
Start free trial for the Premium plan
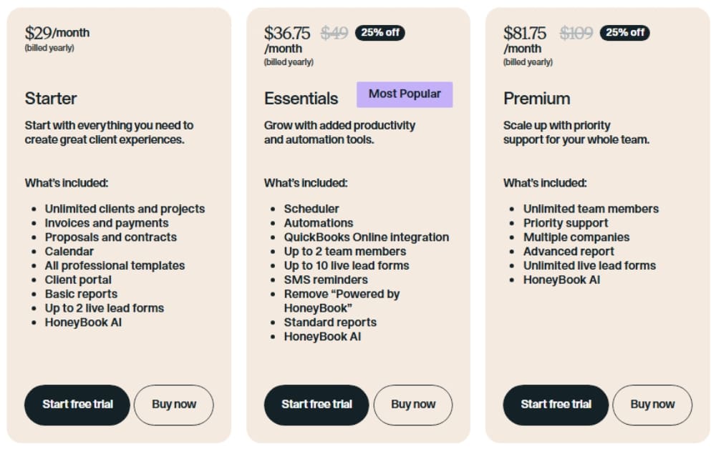[556, 405]
